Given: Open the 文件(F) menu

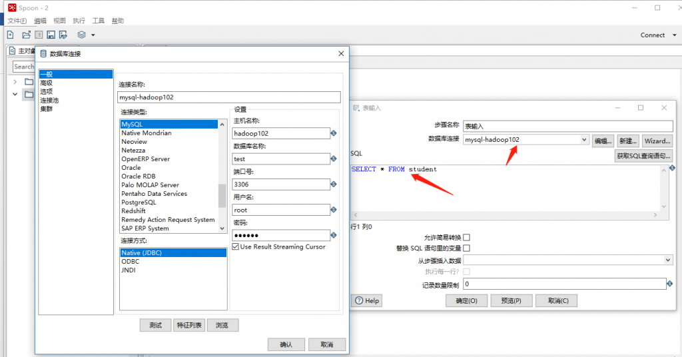Looking at the screenshot, I should point(17,21).
